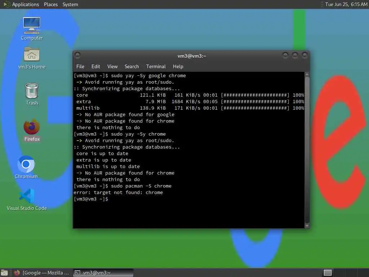Minimize the terminal window
Image resolution: width=369 pixels, height=277 pixels.
pyautogui.click(x=285, y=55)
